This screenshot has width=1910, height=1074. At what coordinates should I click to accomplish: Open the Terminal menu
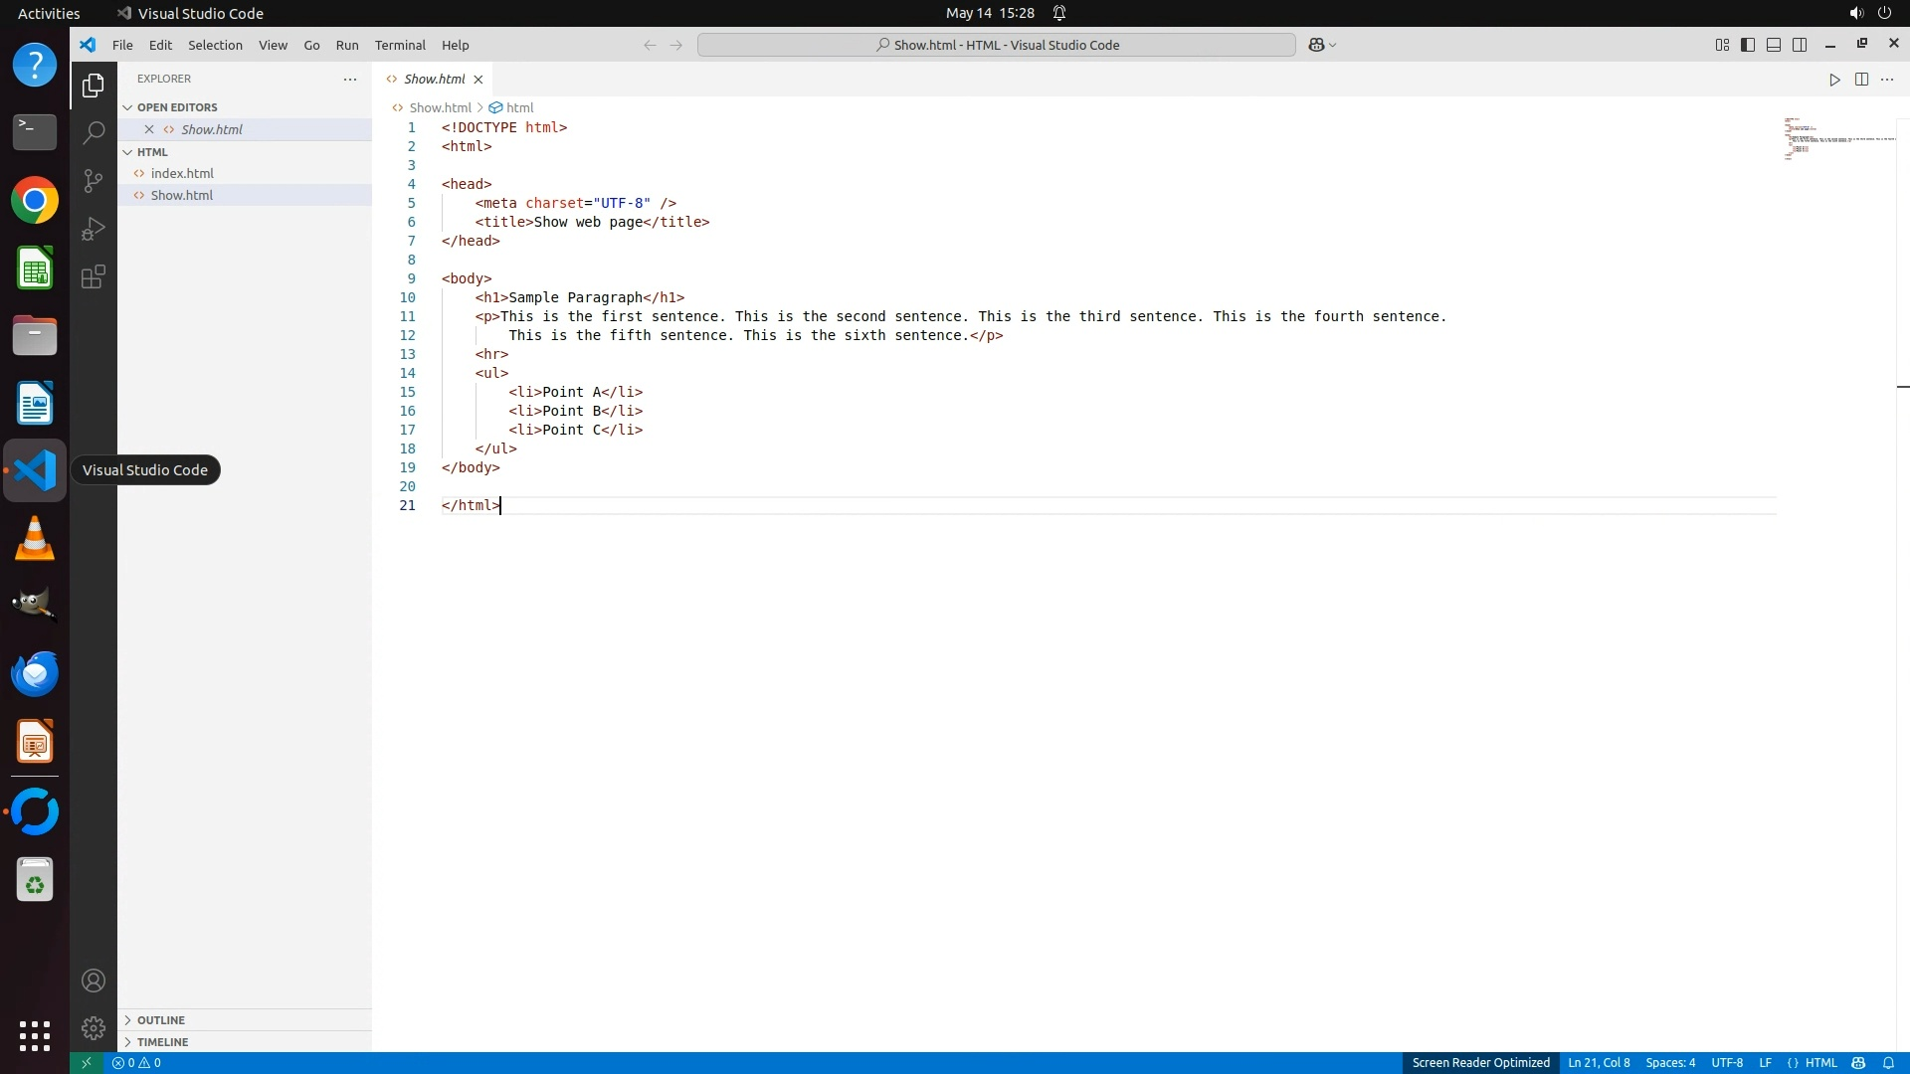pos(400,45)
